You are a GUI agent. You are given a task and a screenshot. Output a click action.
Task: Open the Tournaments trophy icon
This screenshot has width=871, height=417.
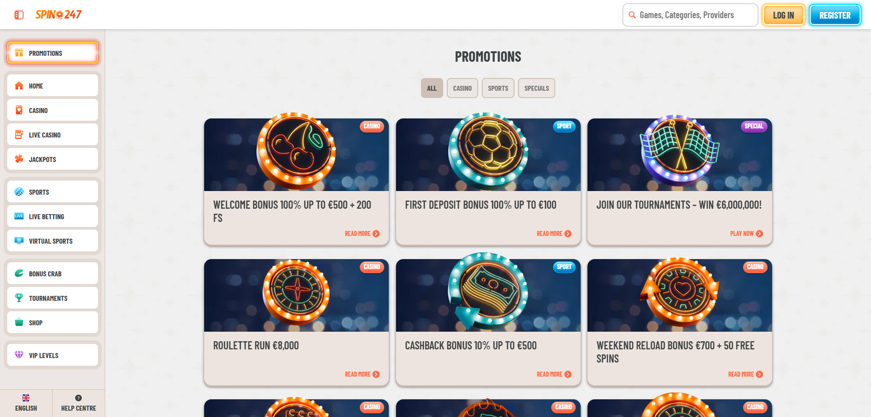coord(19,298)
